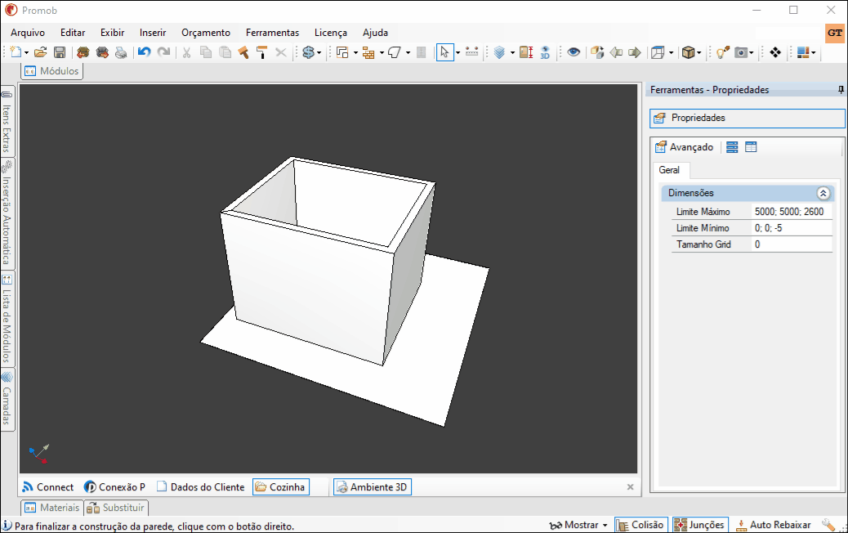This screenshot has height=533, width=848.
Task: Click the Cut scissors icon
Action: [186, 52]
